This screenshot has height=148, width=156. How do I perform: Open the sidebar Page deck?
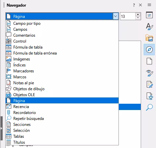[x=149, y=61]
